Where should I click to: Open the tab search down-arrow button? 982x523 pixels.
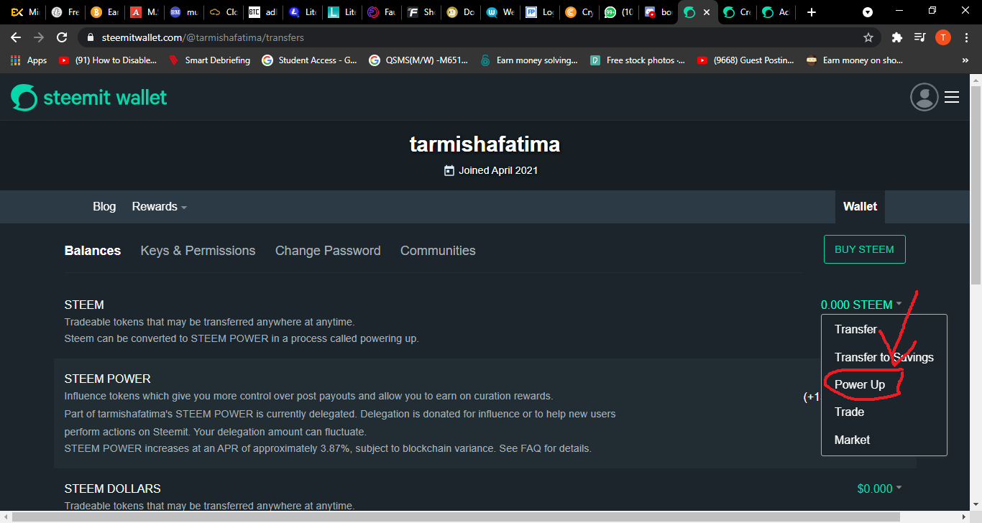point(868,12)
